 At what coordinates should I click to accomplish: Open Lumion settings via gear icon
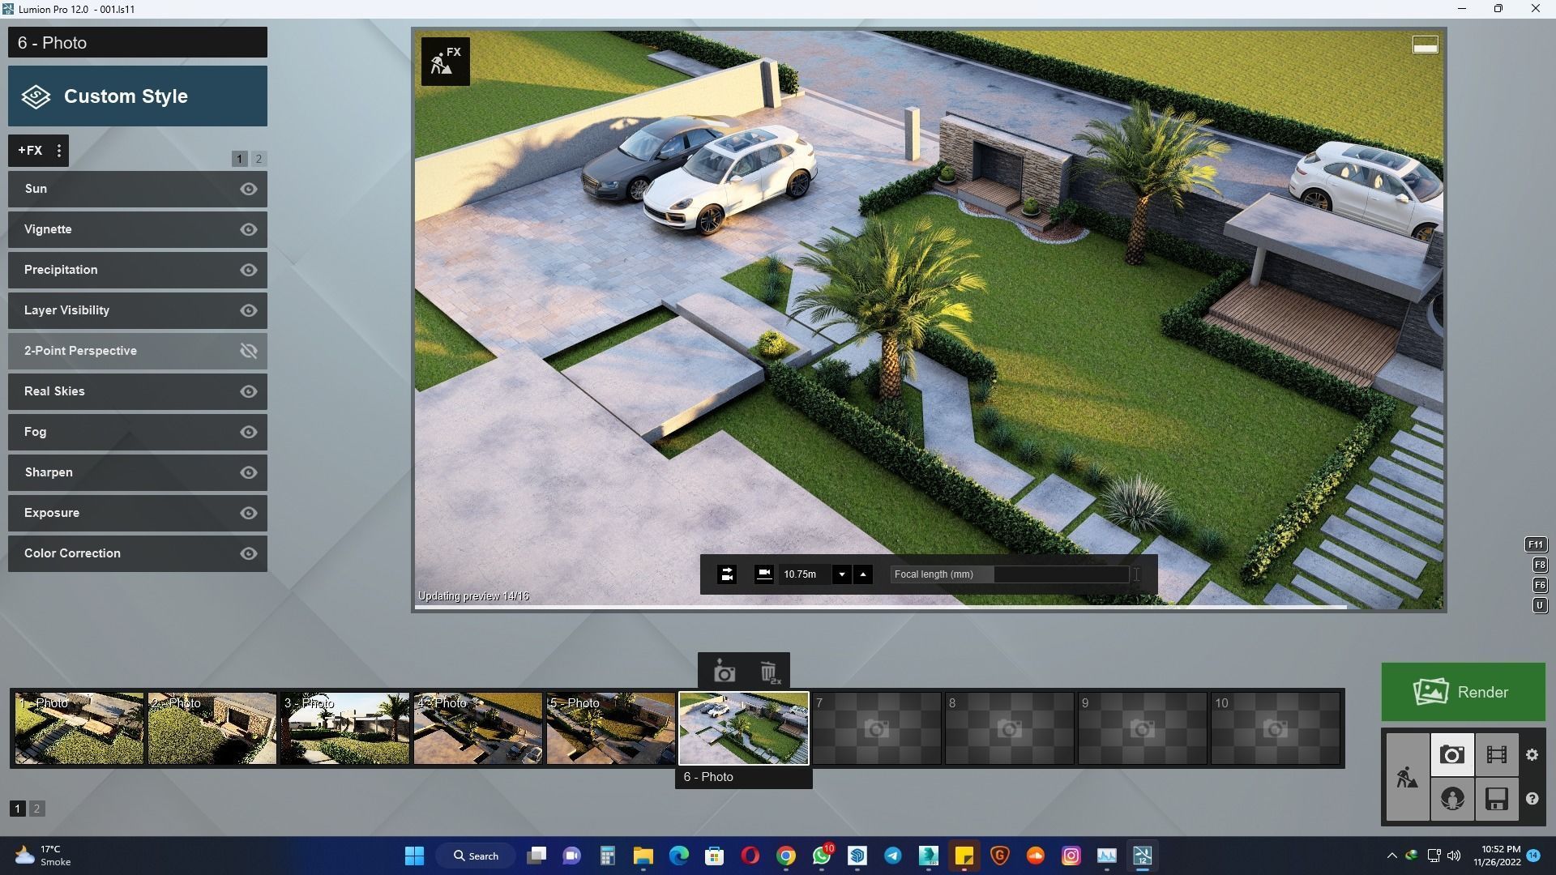click(1532, 754)
